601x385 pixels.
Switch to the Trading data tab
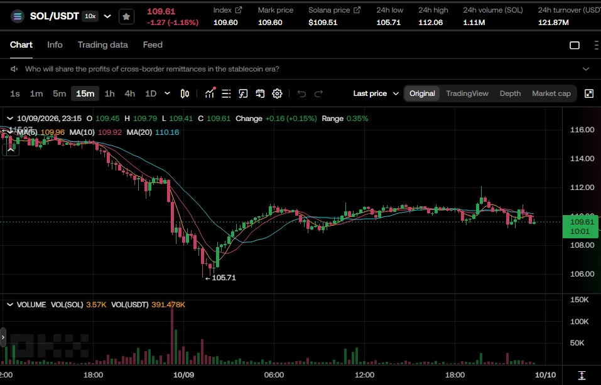click(103, 45)
